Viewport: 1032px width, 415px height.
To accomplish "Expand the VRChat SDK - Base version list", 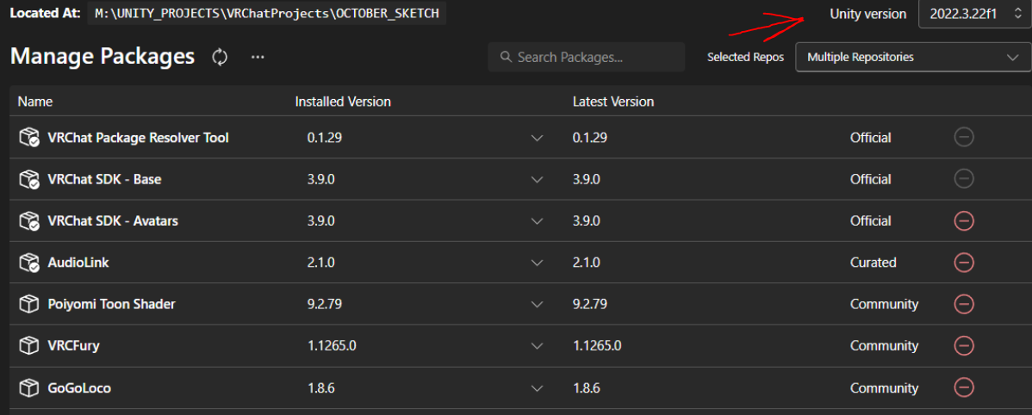I will pos(538,179).
